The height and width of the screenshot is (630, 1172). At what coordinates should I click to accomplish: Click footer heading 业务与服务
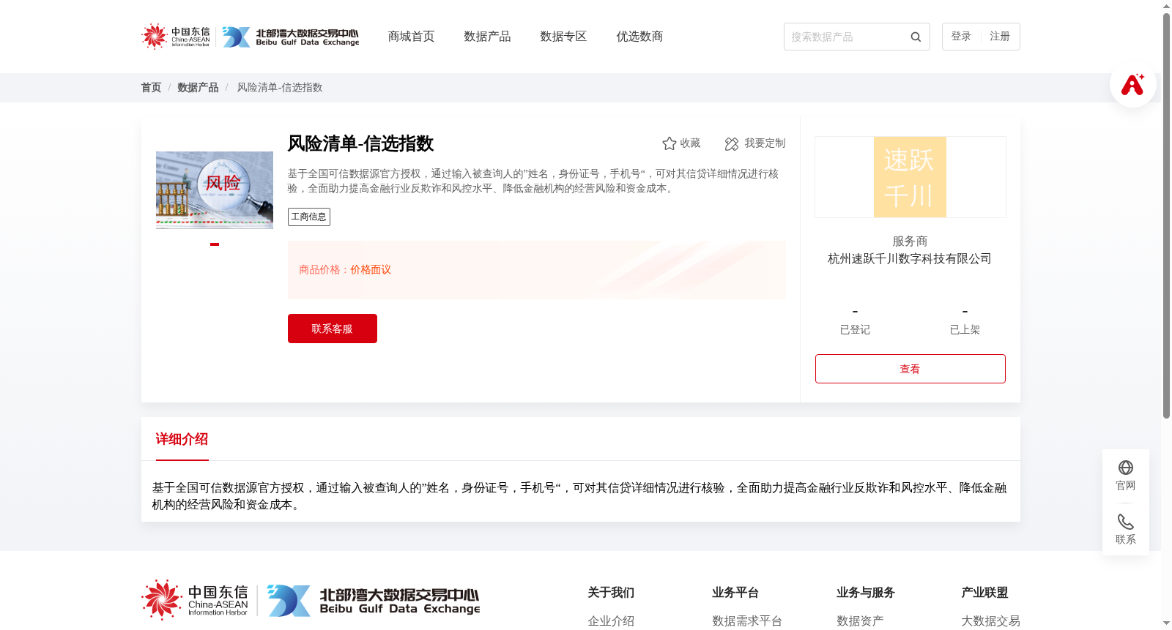pyautogui.click(x=866, y=593)
